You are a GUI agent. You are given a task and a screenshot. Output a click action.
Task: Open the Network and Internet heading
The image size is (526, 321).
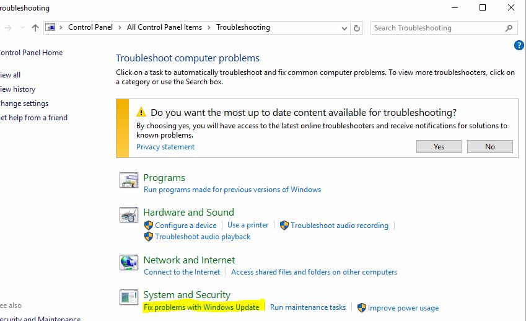[x=189, y=260]
